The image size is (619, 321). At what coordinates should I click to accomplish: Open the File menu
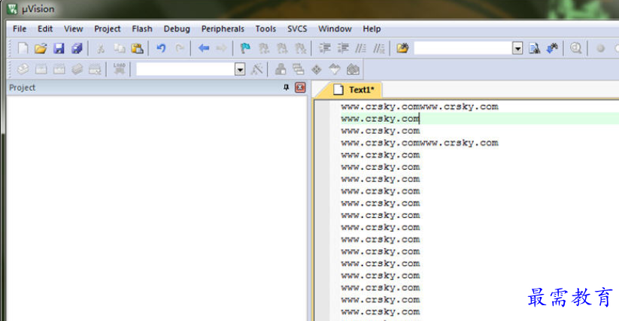point(20,29)
